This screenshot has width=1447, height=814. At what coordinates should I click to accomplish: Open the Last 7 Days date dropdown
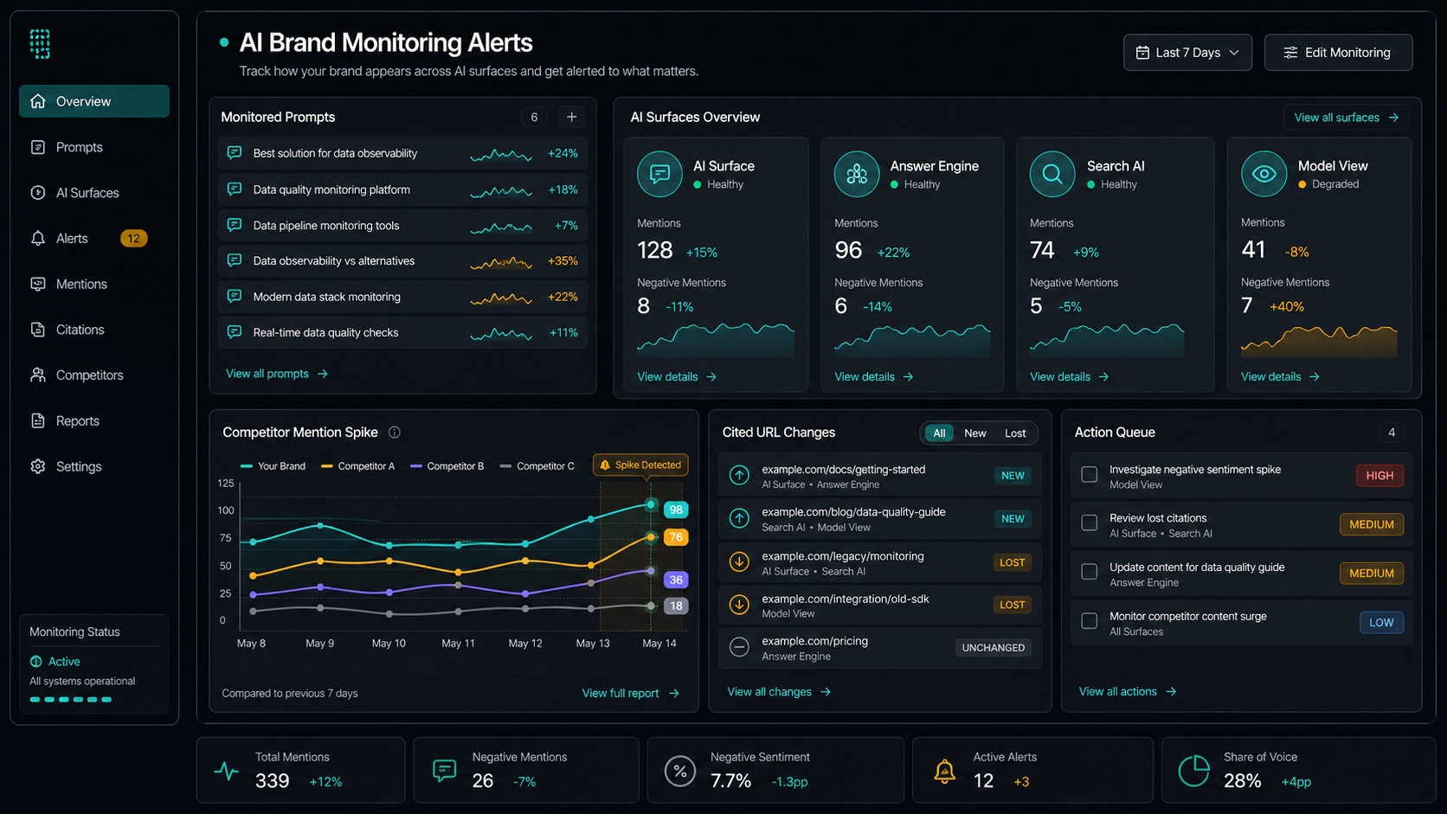point(1187,53)
